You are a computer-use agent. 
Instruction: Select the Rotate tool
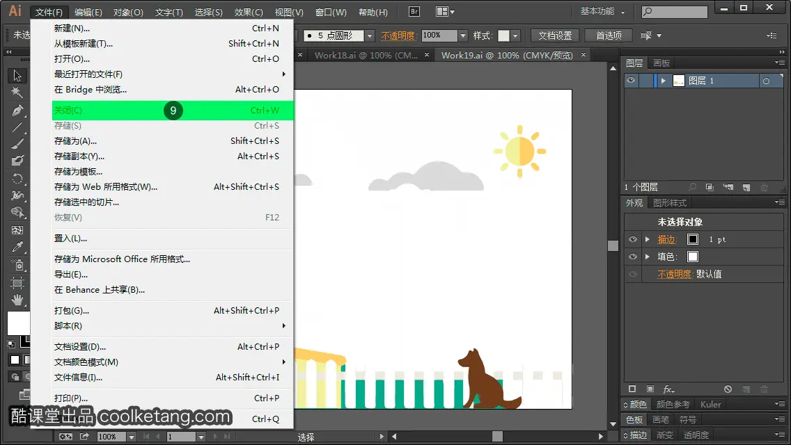[x=17, y=179]
